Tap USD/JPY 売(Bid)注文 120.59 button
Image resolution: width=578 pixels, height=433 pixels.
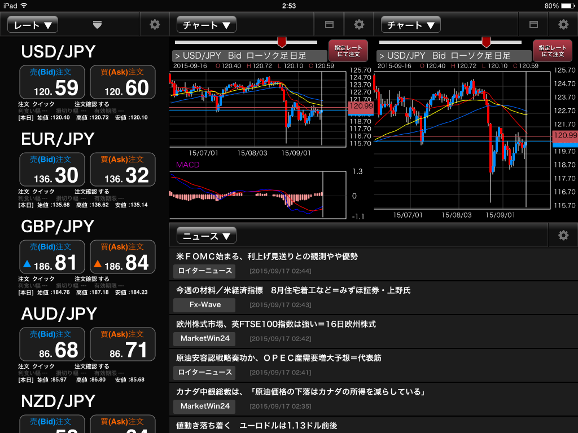(52, 82)
